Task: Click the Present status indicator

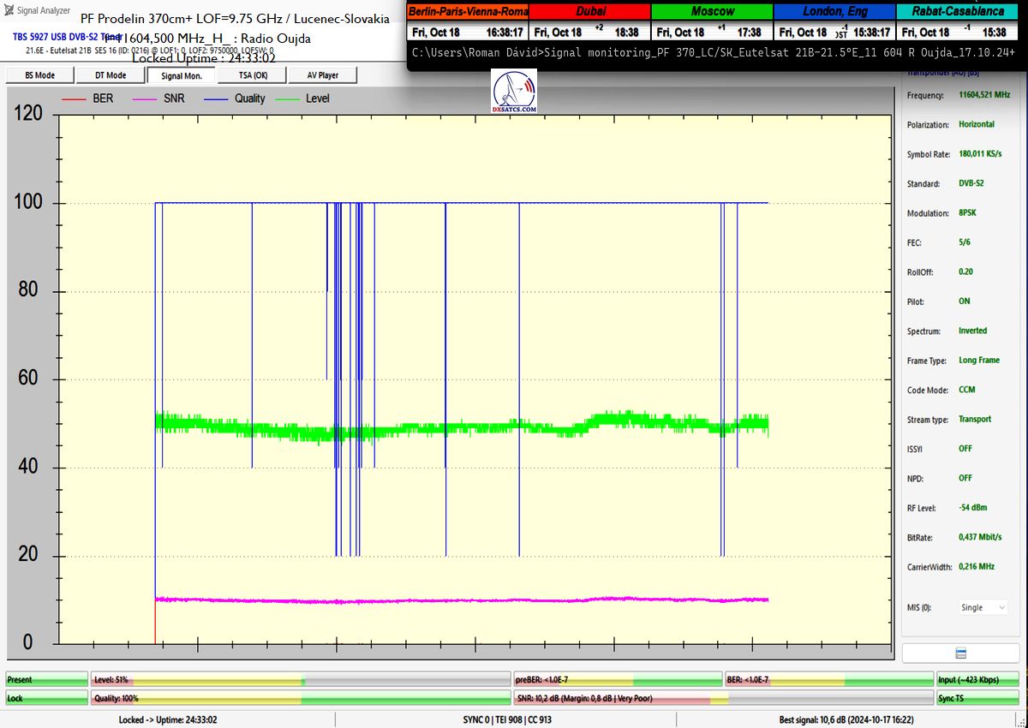Action: pyautogui.click(x=46, y=680)
